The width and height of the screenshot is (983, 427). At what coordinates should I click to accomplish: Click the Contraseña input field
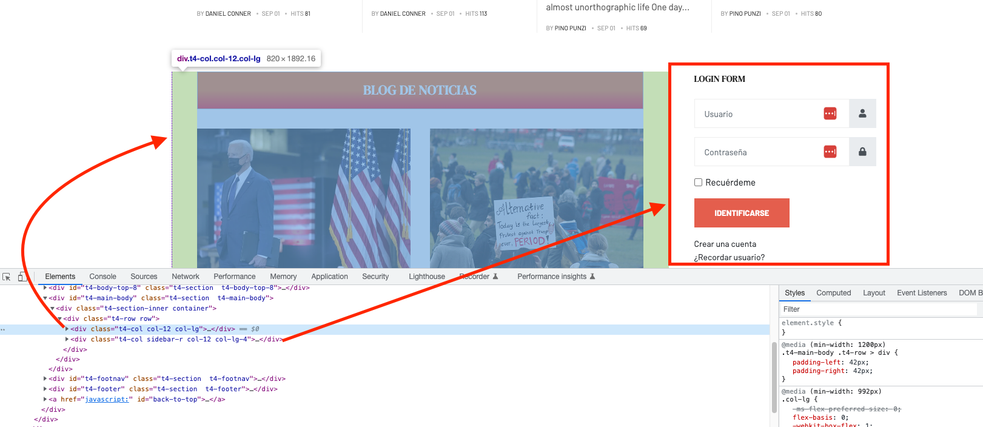coord(771,152)
